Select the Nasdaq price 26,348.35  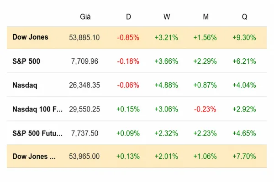[84, 85]
